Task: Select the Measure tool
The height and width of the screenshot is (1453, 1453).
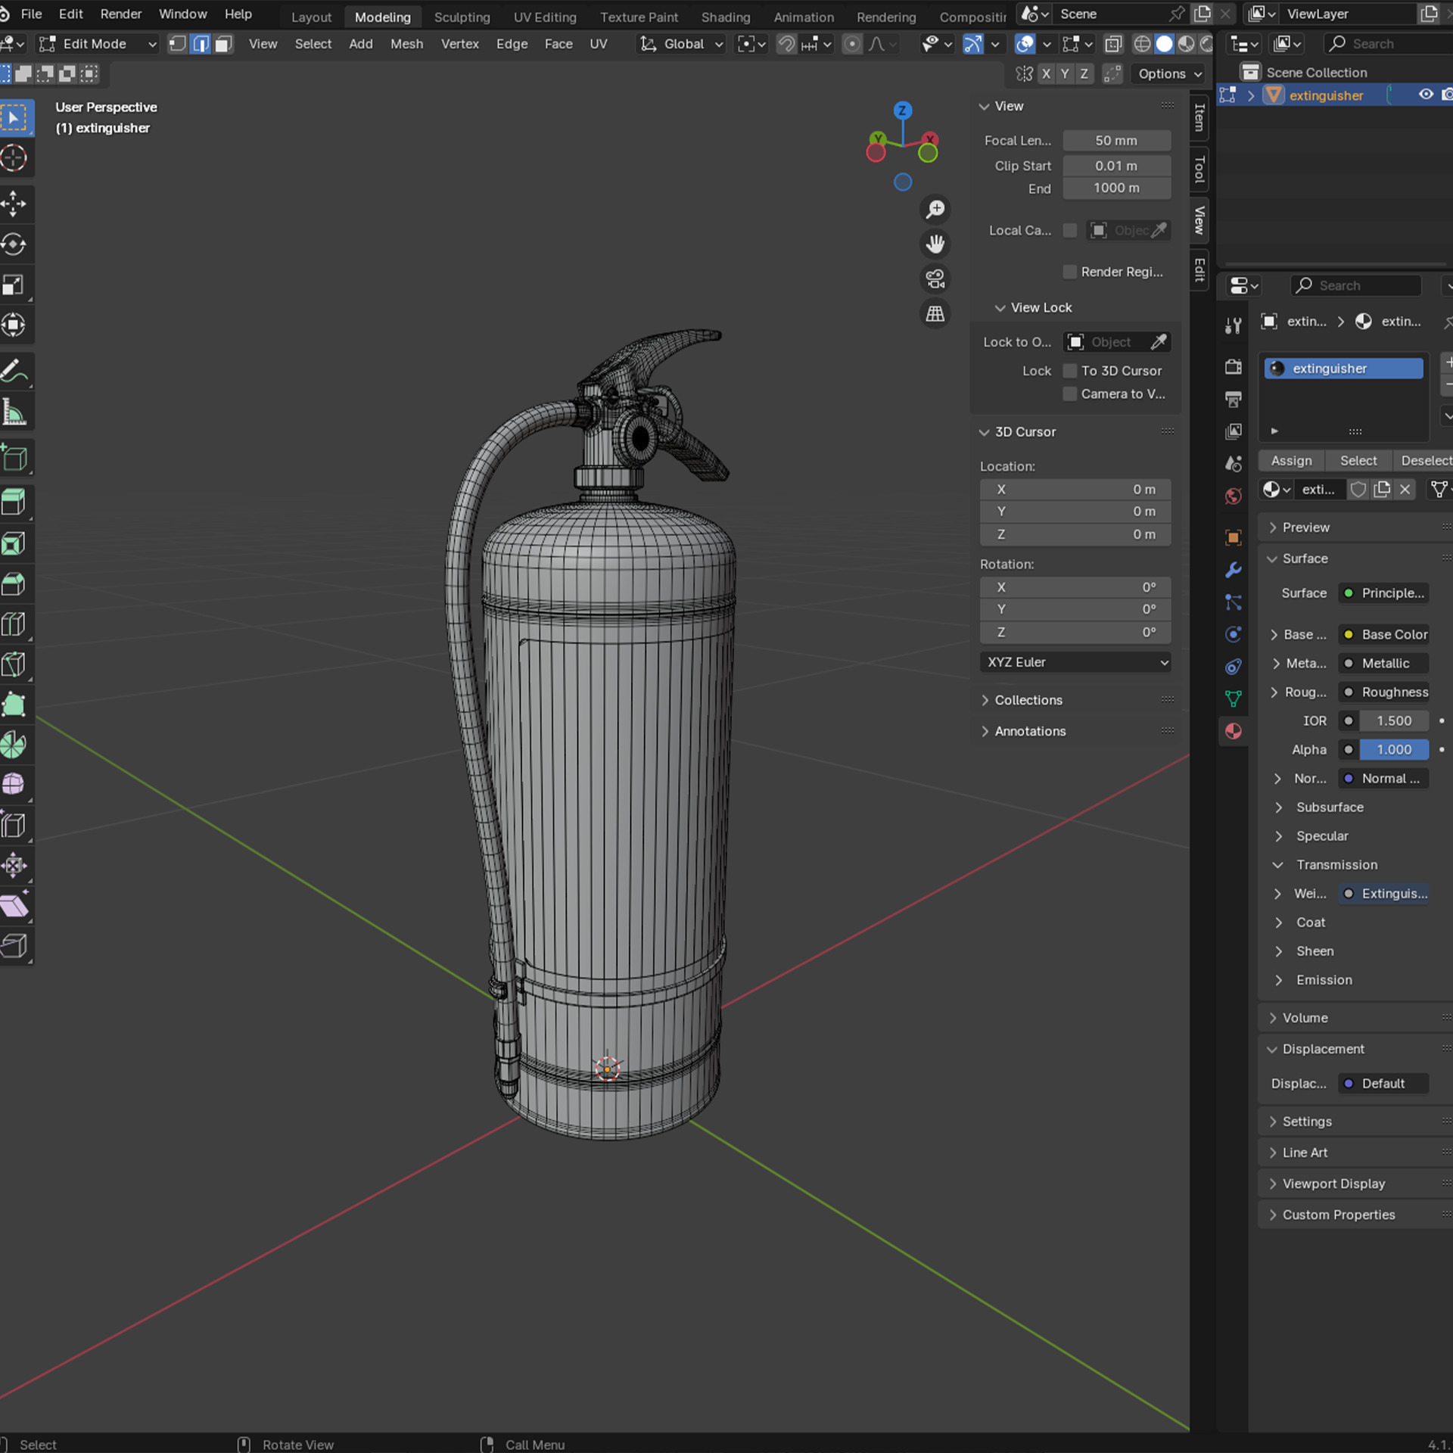Action: pyautogui.click(x=14, y=412)
